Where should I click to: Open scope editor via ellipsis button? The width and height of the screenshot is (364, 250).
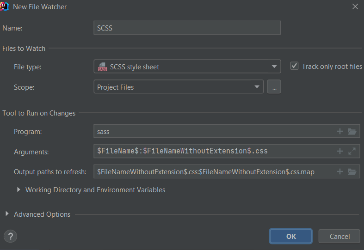pos(274,87)
